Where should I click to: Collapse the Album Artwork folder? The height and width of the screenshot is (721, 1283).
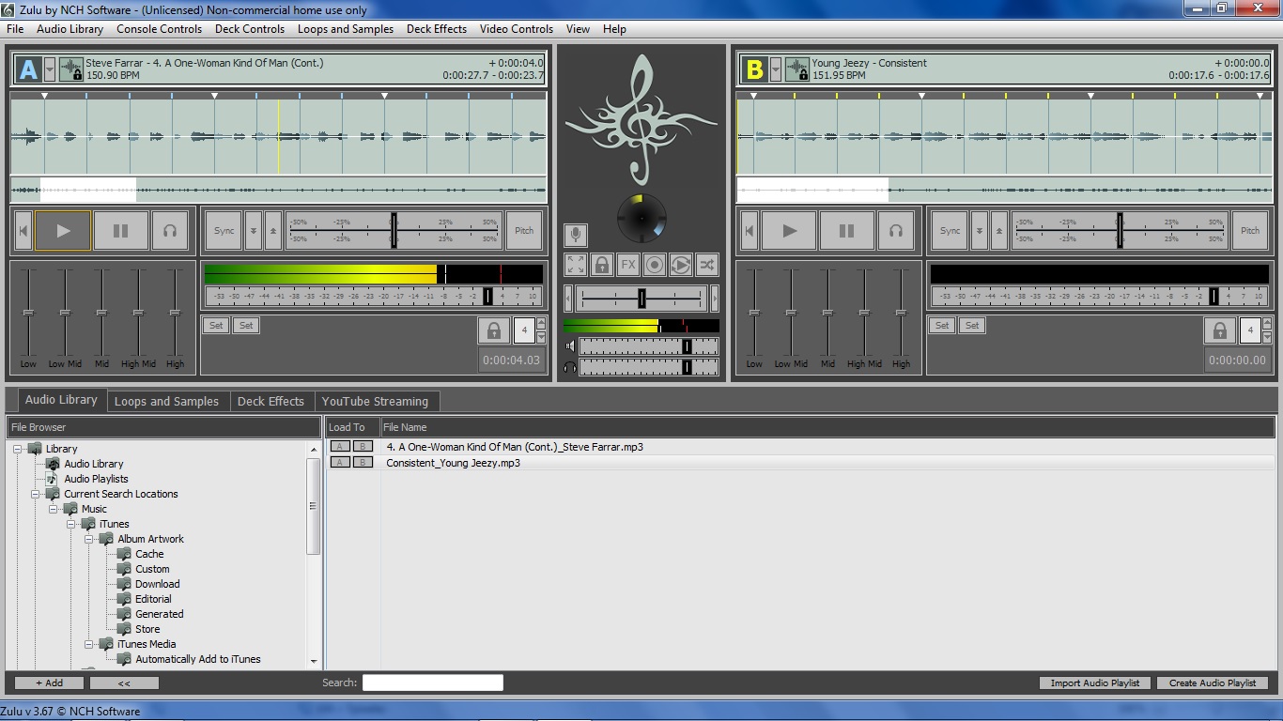(90, 539)
